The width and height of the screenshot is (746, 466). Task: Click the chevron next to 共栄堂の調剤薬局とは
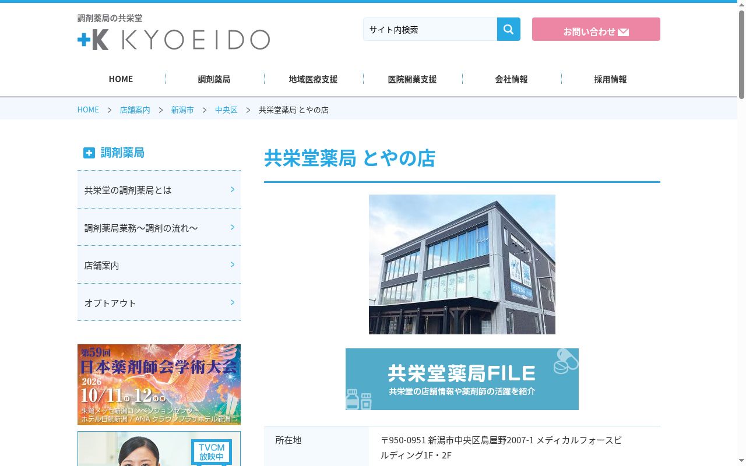[x=233, y=189]
